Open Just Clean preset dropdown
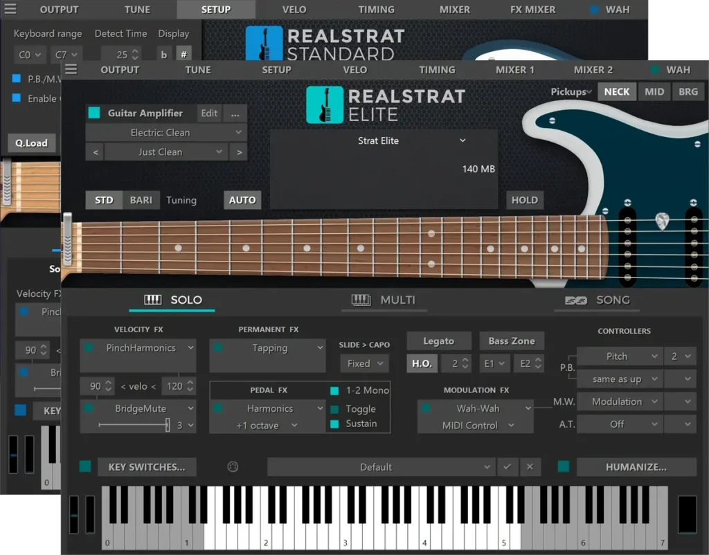Viewport: 709px width, 555px height. click(167, 152)
